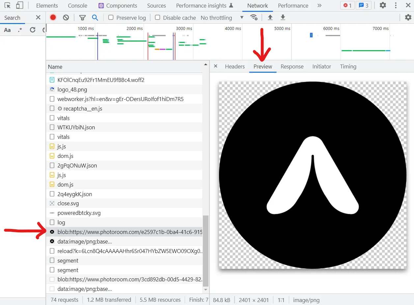Screen dimensions: 414x305
Task: Open DevTools main settings gear
Action: click(383, 6)
